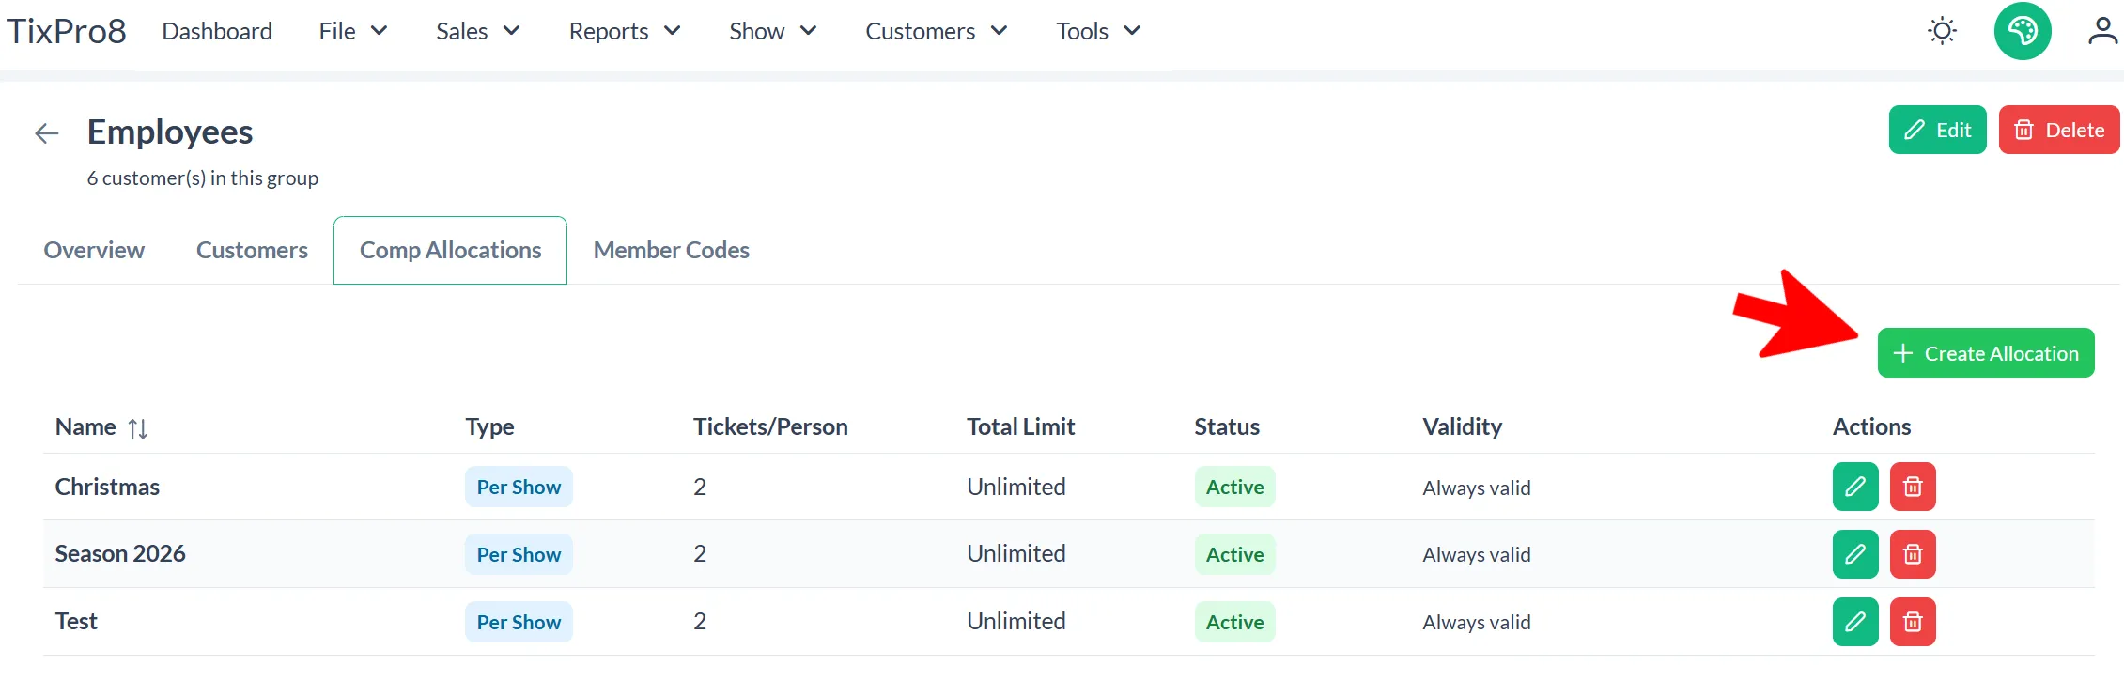Delete the Christmas allocation with trash icon
This screenshot has width=2124, height=681.
pyautogui.click(x=1913, y=487)
